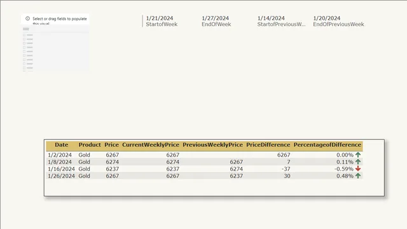Click the PriceDifference value 7
The width and height of the screenshot is (407, 229).
(289, 162)
